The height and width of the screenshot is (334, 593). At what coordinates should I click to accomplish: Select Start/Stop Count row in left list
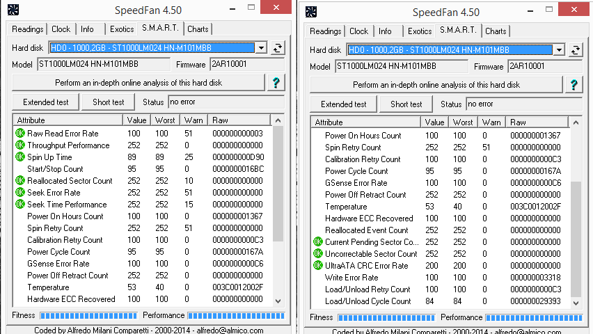(143, 168)
